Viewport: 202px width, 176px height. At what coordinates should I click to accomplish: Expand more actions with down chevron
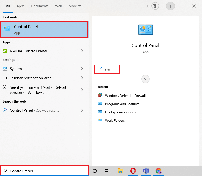tap(146, 79)
